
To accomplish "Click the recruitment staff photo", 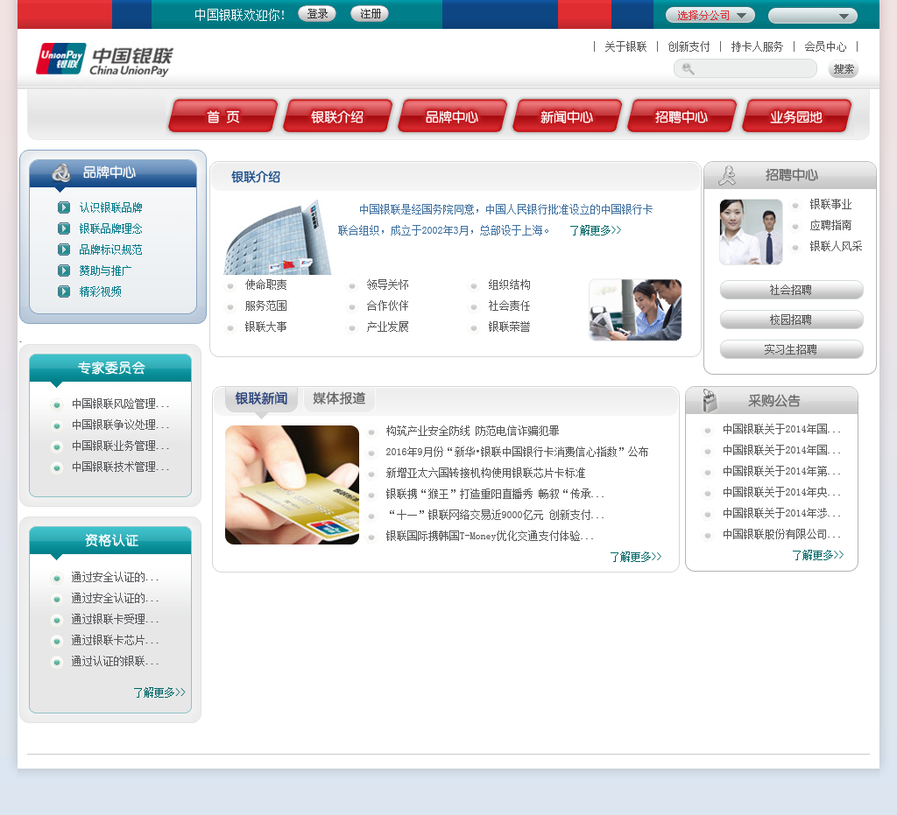I will click(751, 232).
